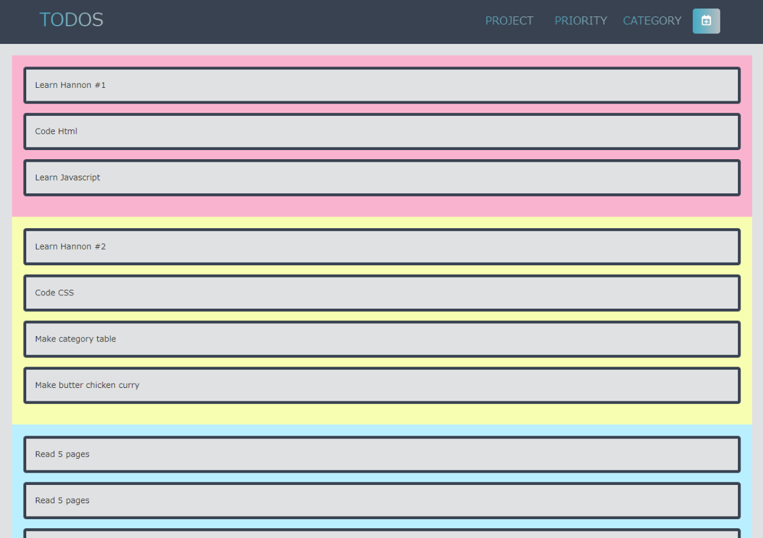763x538 pixels.
Task: Open the PROJECT menu item
Action: point(509,21)
